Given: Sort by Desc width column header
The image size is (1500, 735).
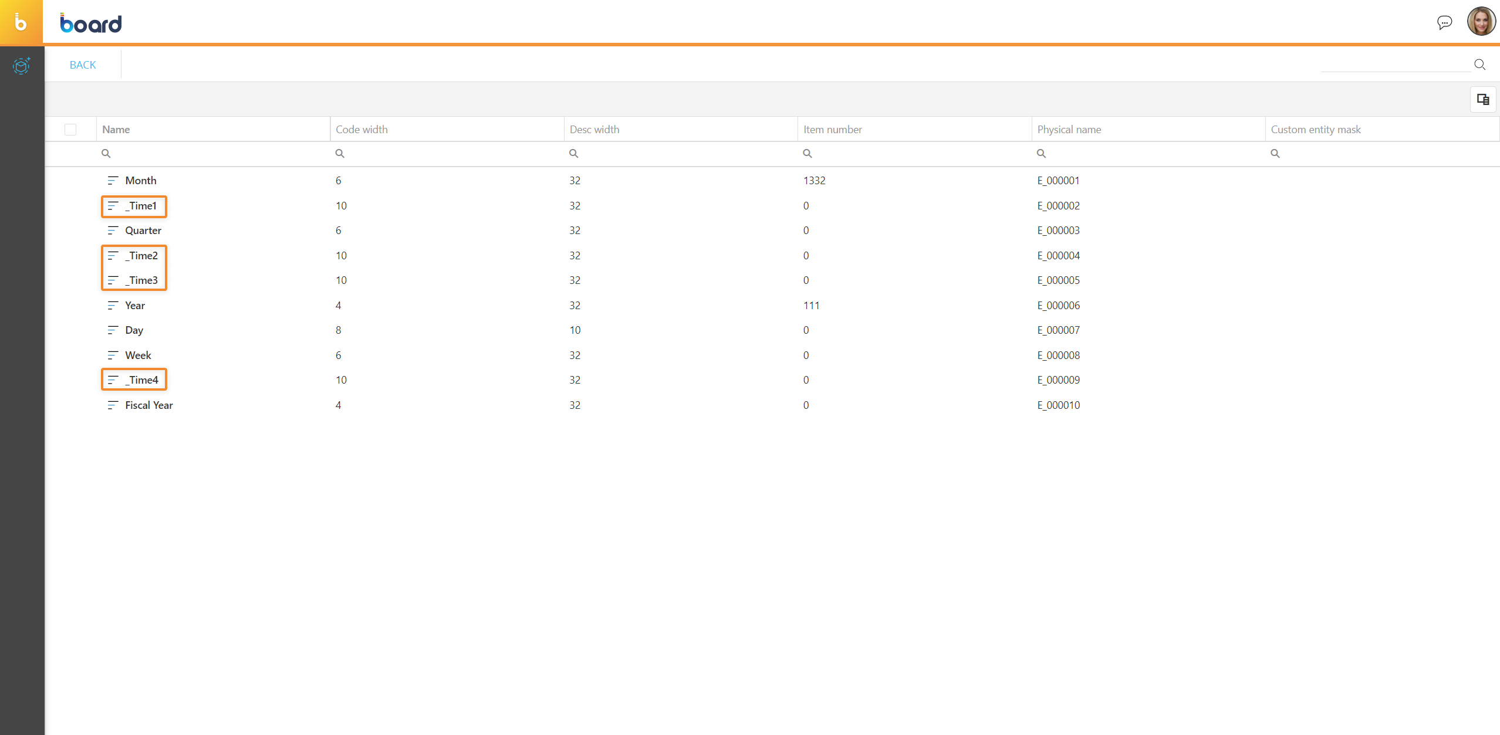Looking at the screenshot, I should click(x=594, y=130).
